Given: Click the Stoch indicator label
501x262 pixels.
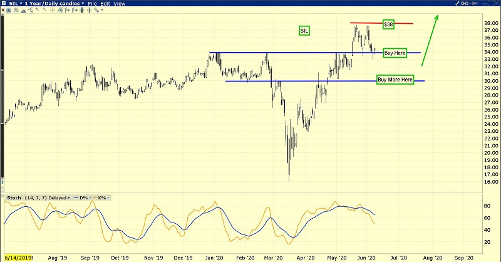Looking at the screenshot, I should coord(13,198).
